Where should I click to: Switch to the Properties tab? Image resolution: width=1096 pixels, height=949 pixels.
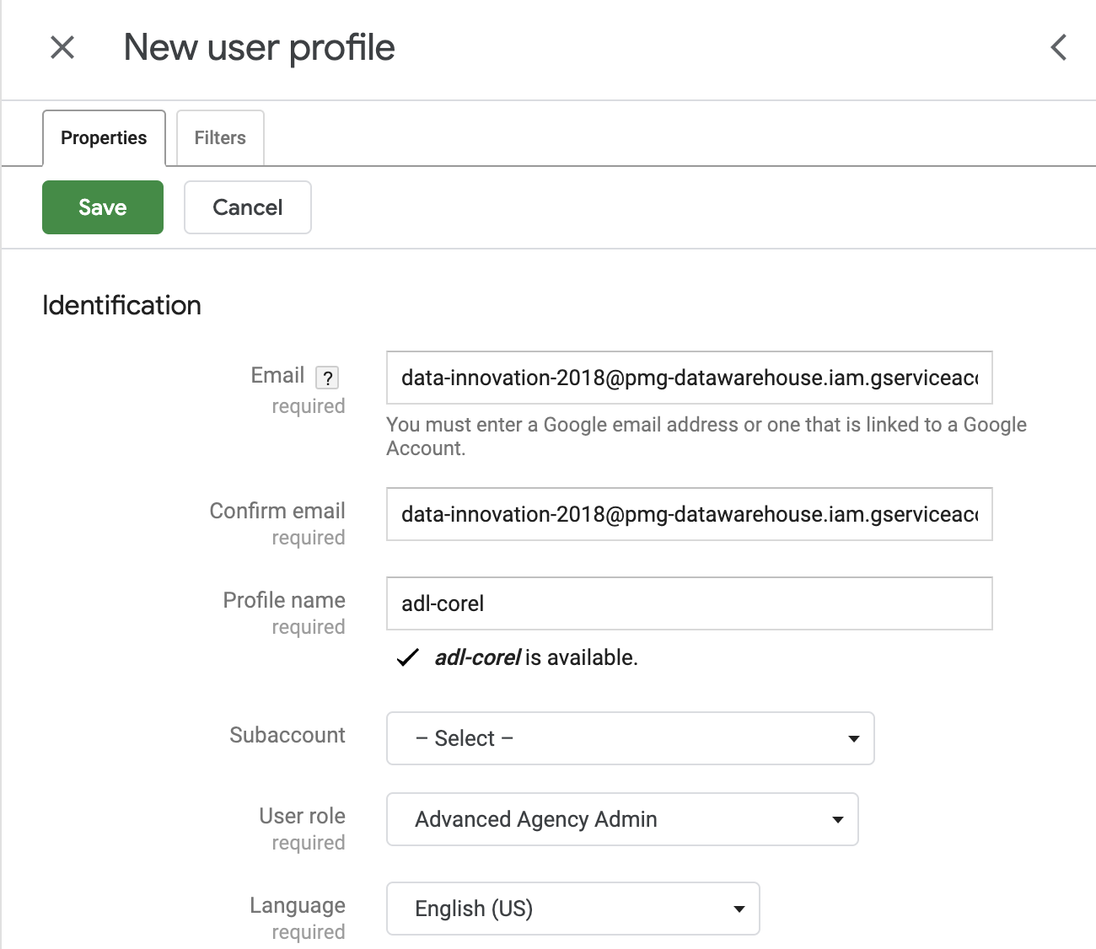(104, 138)
